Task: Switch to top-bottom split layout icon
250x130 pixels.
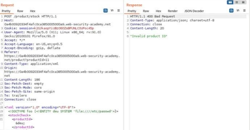Action: click(237, 2)
